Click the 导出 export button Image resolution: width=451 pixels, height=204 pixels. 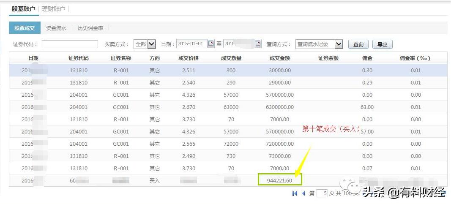[383, 44]
